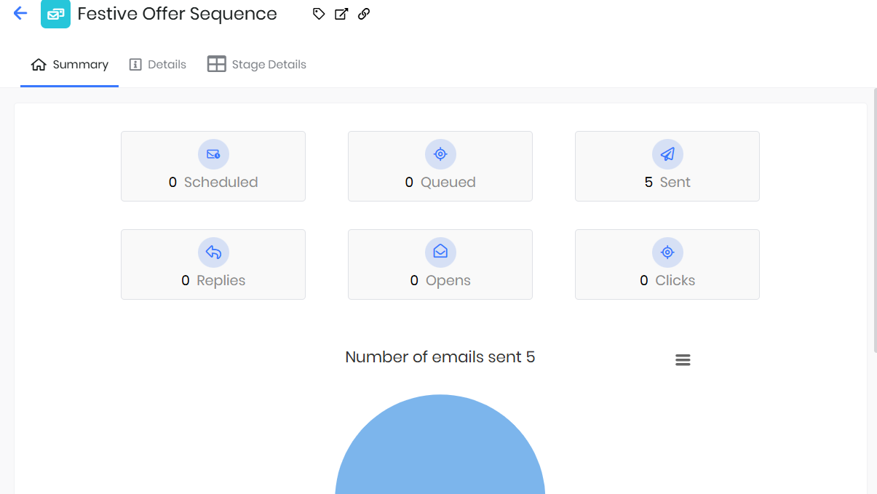Copy link using the chain icon
Screen dimensions: 877x494
[x=364, y=14]
